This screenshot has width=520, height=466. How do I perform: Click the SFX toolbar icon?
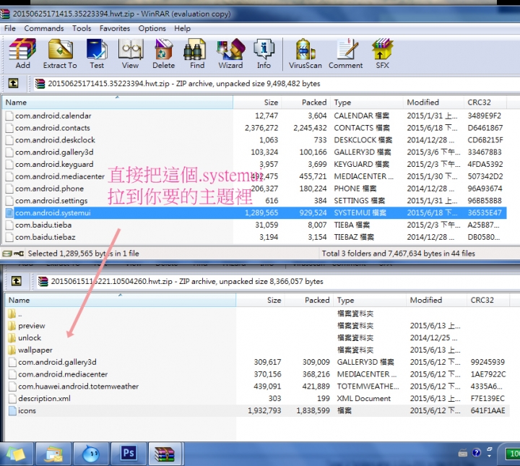(382, 53)
